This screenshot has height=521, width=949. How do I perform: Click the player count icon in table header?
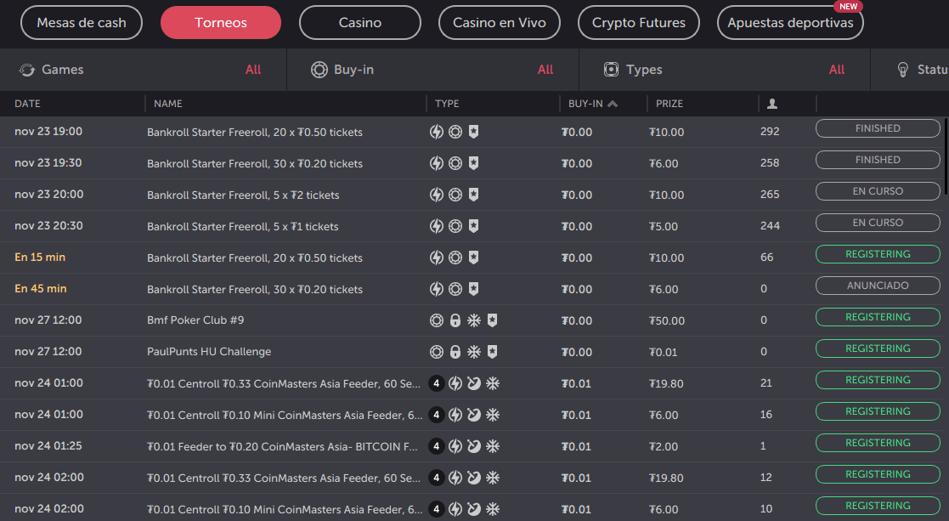click(771, 103)
